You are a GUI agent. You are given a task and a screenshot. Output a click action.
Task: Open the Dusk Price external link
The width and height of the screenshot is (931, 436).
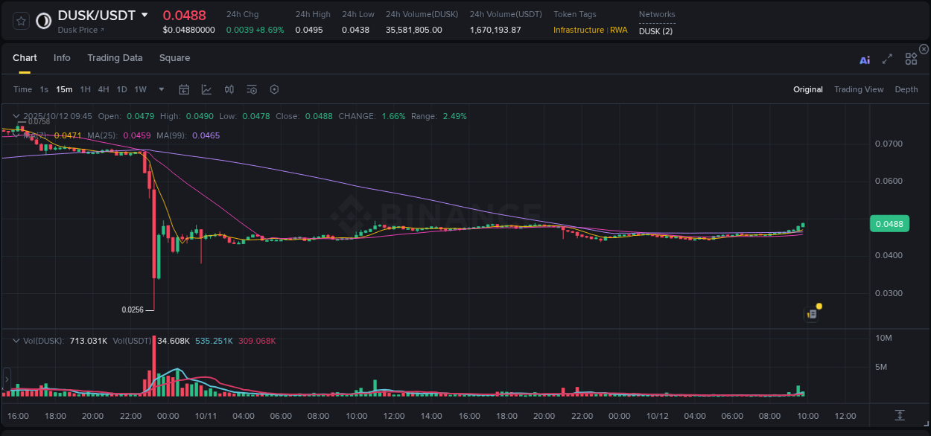click(x=80, y=31)
